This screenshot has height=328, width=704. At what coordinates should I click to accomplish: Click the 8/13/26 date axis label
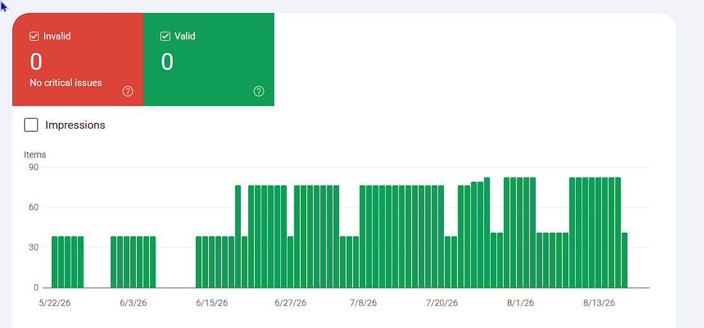pos(599,303)
